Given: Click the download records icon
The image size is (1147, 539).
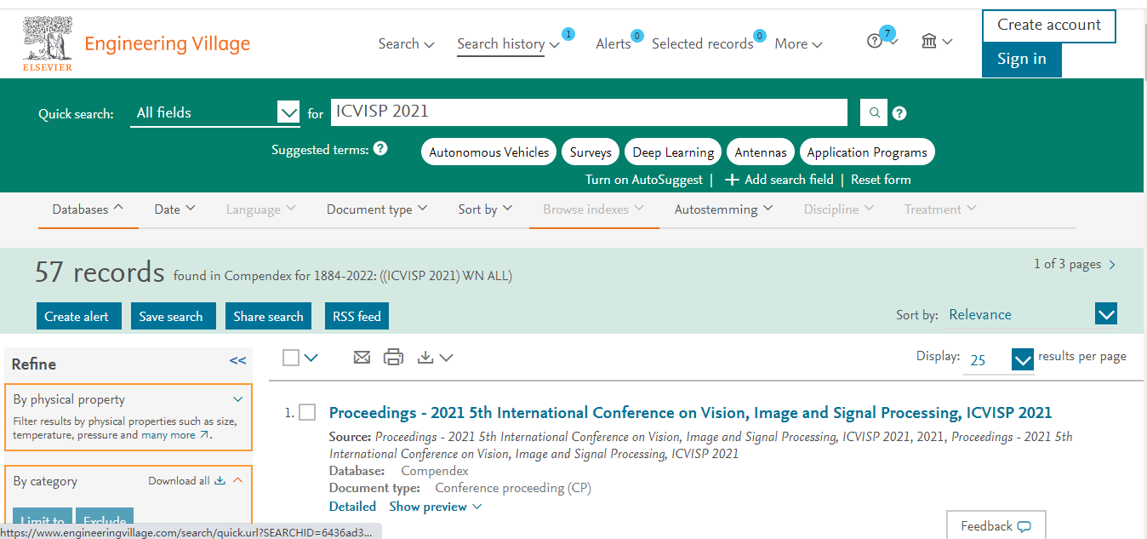Looking at the screenshot, I should click(426, 358).
